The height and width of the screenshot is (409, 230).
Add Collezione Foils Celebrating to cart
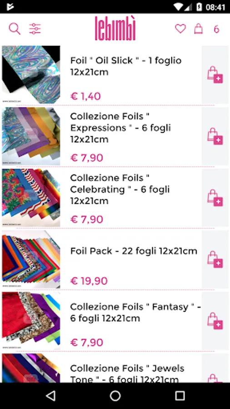[x=215, y=198]
